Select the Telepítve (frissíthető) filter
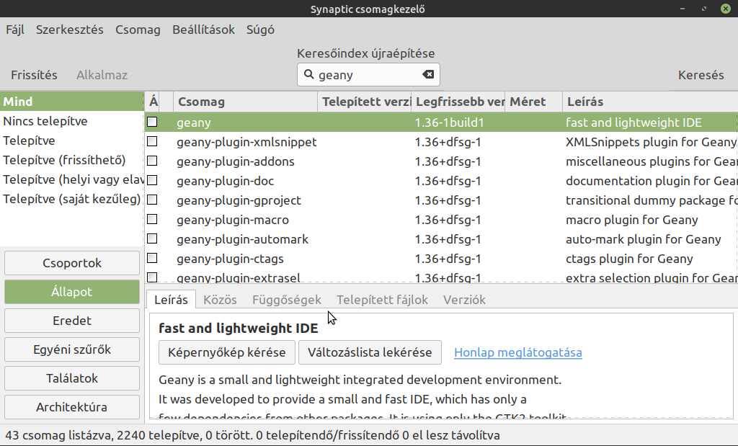 click(x=71, y=160)
